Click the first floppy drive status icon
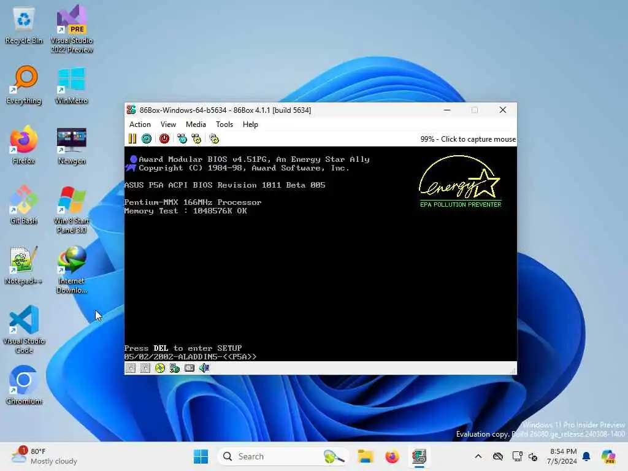 click(131, 368)
